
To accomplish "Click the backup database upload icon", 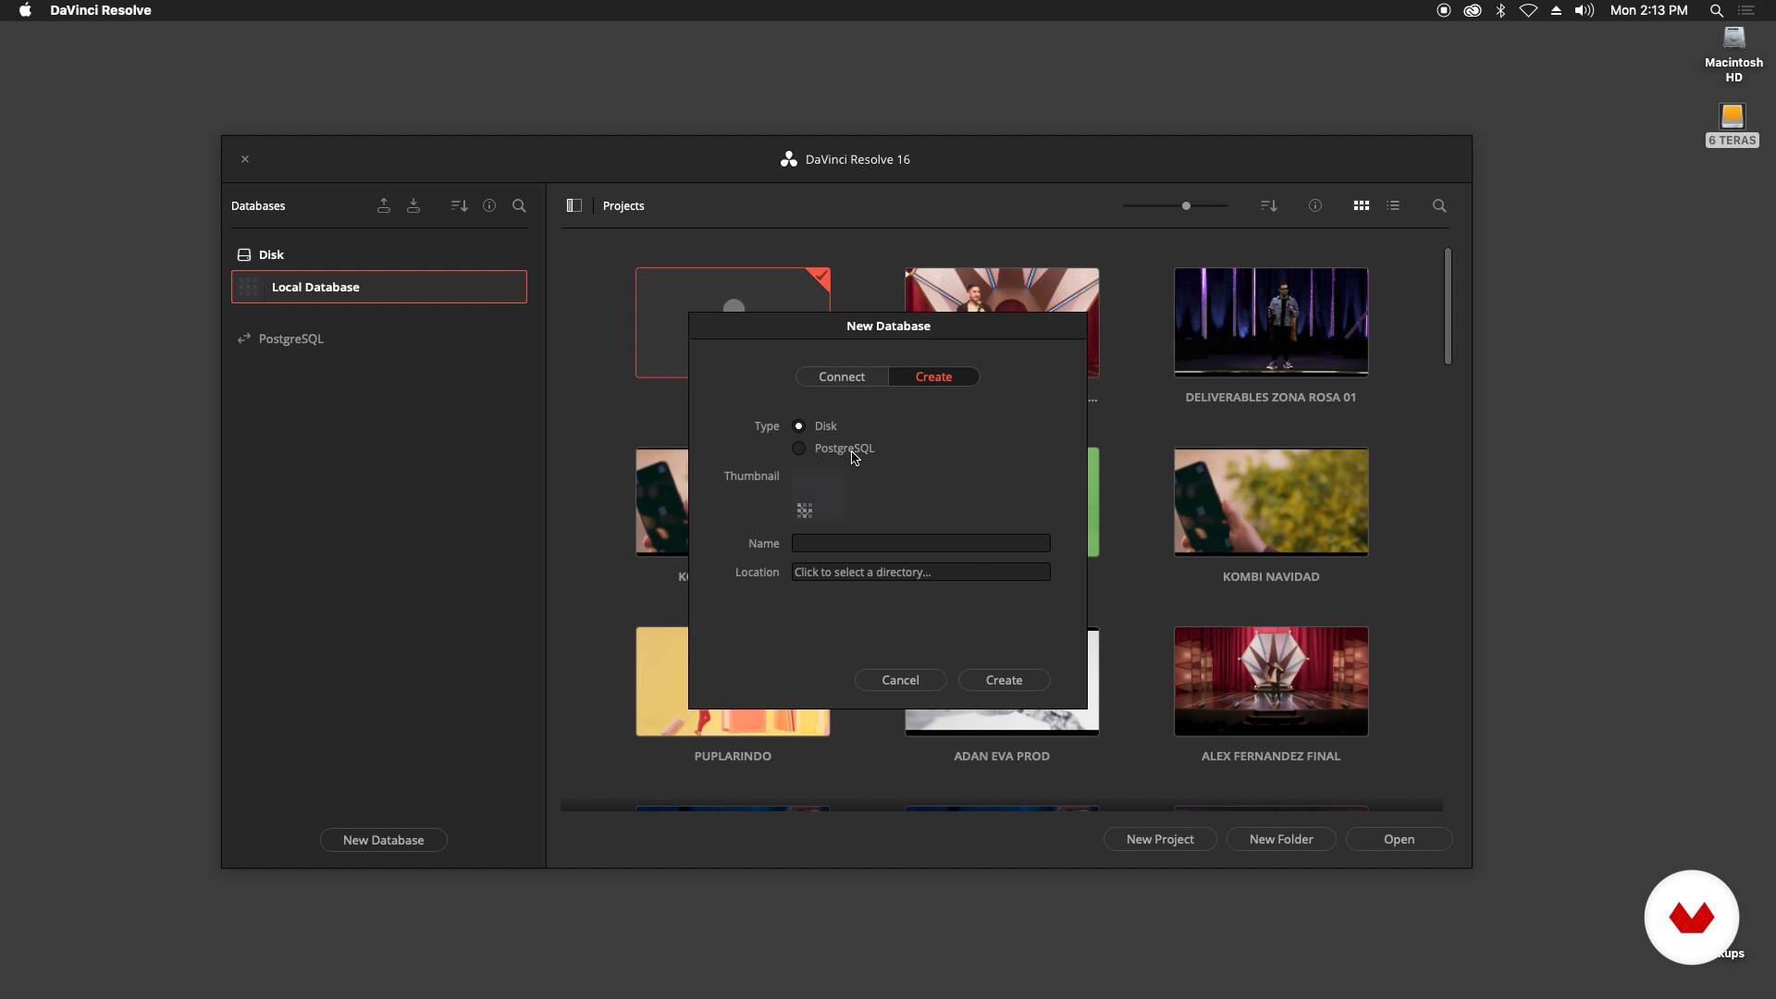I will (x=384, y=205).
